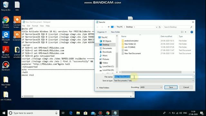Expand address bar path dropdown
This screenshot has width=206, height=116.
point(156,27)
